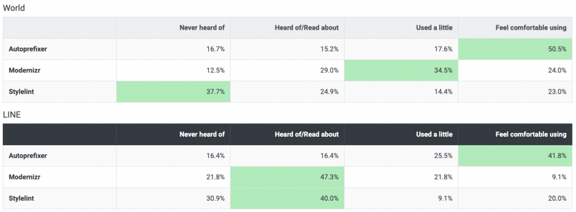Viewport: 576px width, 212px height.
Task: Click the Autoprefixer row label in LINE table
Action: 28,155
